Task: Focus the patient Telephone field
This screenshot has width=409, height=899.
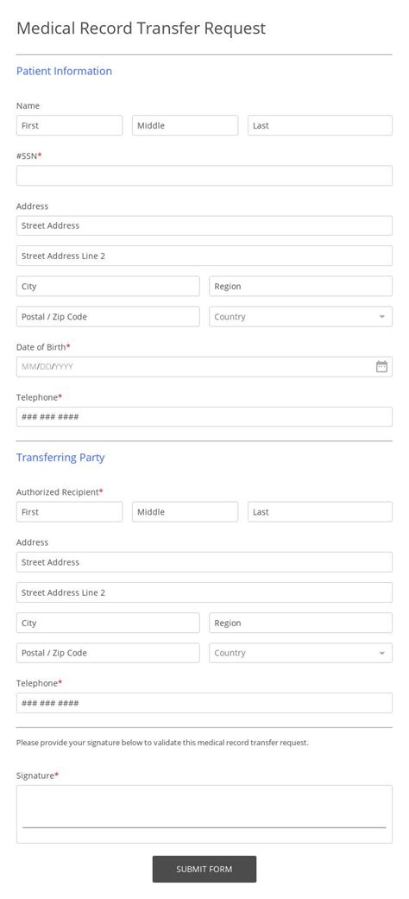Action: tap(204, 417)
